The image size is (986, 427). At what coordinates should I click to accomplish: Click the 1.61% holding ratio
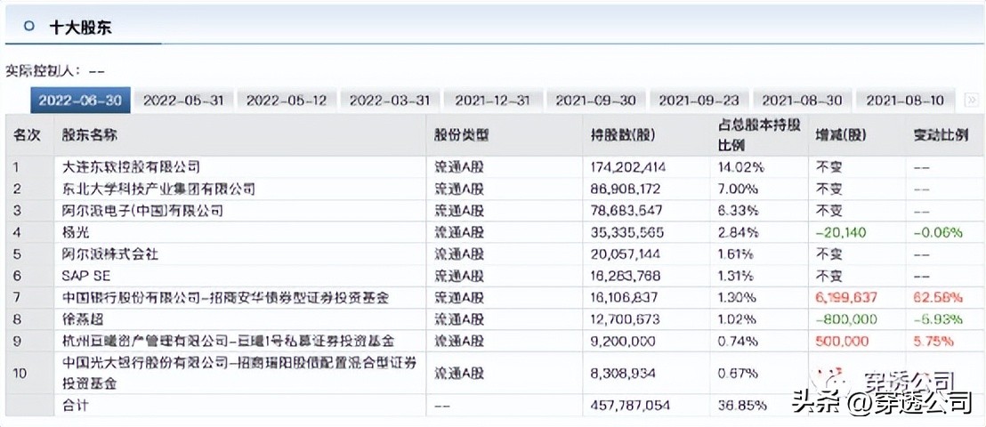(x=736, y=254)
